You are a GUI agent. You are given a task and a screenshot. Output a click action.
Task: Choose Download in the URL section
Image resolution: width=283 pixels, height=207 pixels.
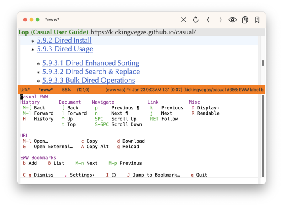[133, 141]
